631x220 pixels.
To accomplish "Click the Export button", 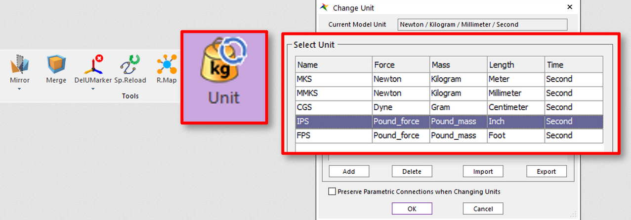I will tap(547, 171).
